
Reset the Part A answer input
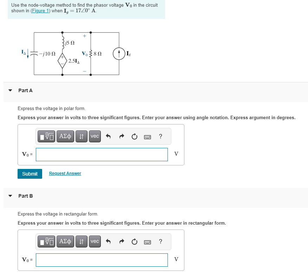tap(135, 136)
